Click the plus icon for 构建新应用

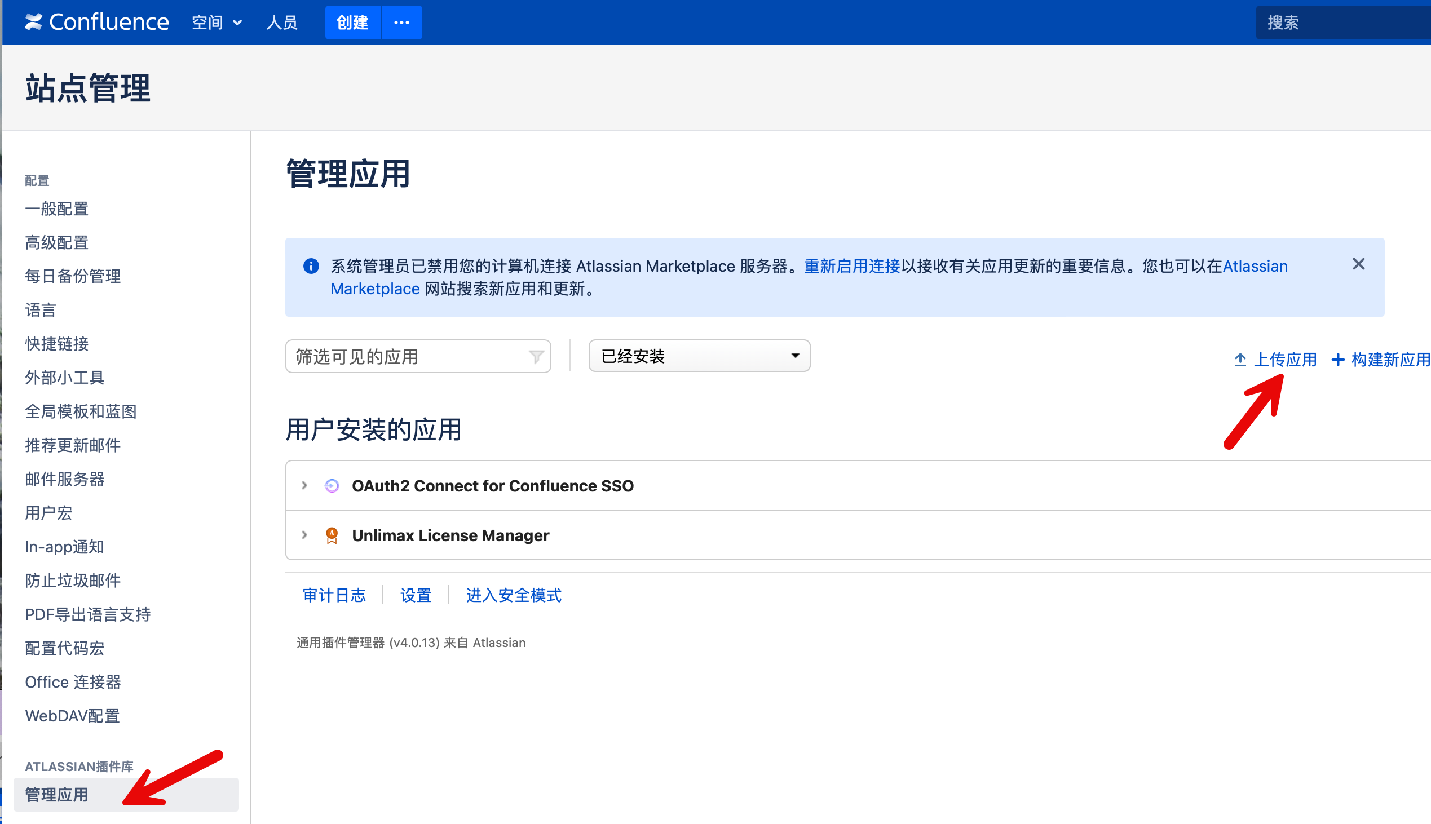pos(1337,360)
